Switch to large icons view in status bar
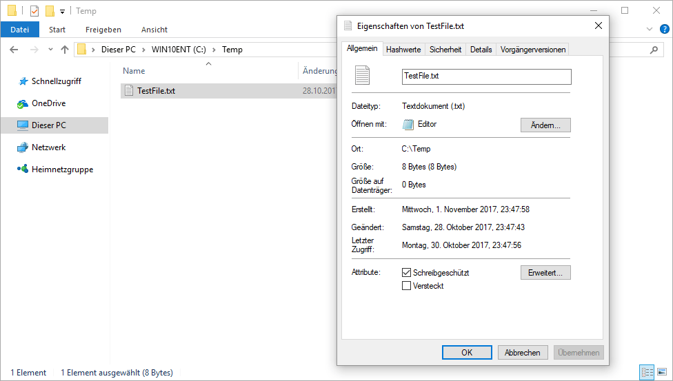 [661, 372]
